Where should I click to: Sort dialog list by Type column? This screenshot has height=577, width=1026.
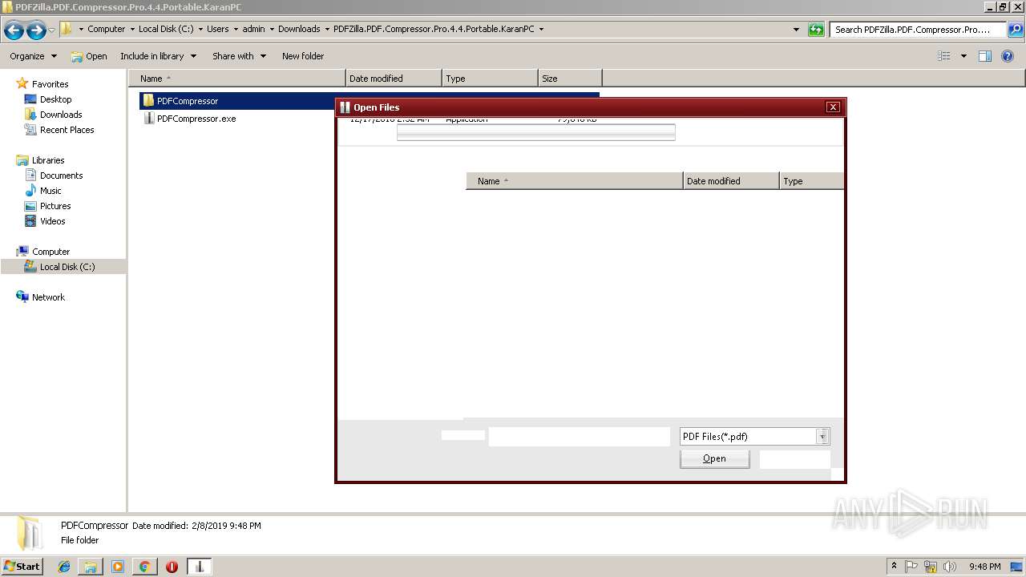point(812,181)
